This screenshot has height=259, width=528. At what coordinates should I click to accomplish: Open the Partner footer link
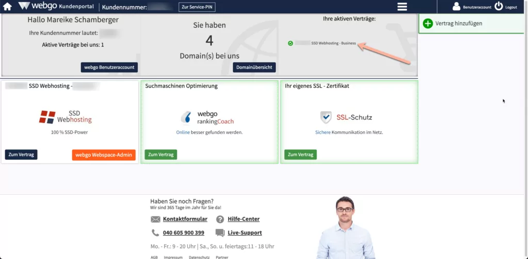[x=222, y=257]
